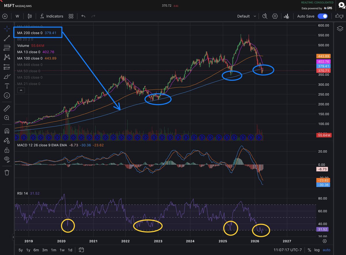Screen dimensions: 346x255
Task: Select the Volume 55.64M legend entry
Action: [31, 46]
